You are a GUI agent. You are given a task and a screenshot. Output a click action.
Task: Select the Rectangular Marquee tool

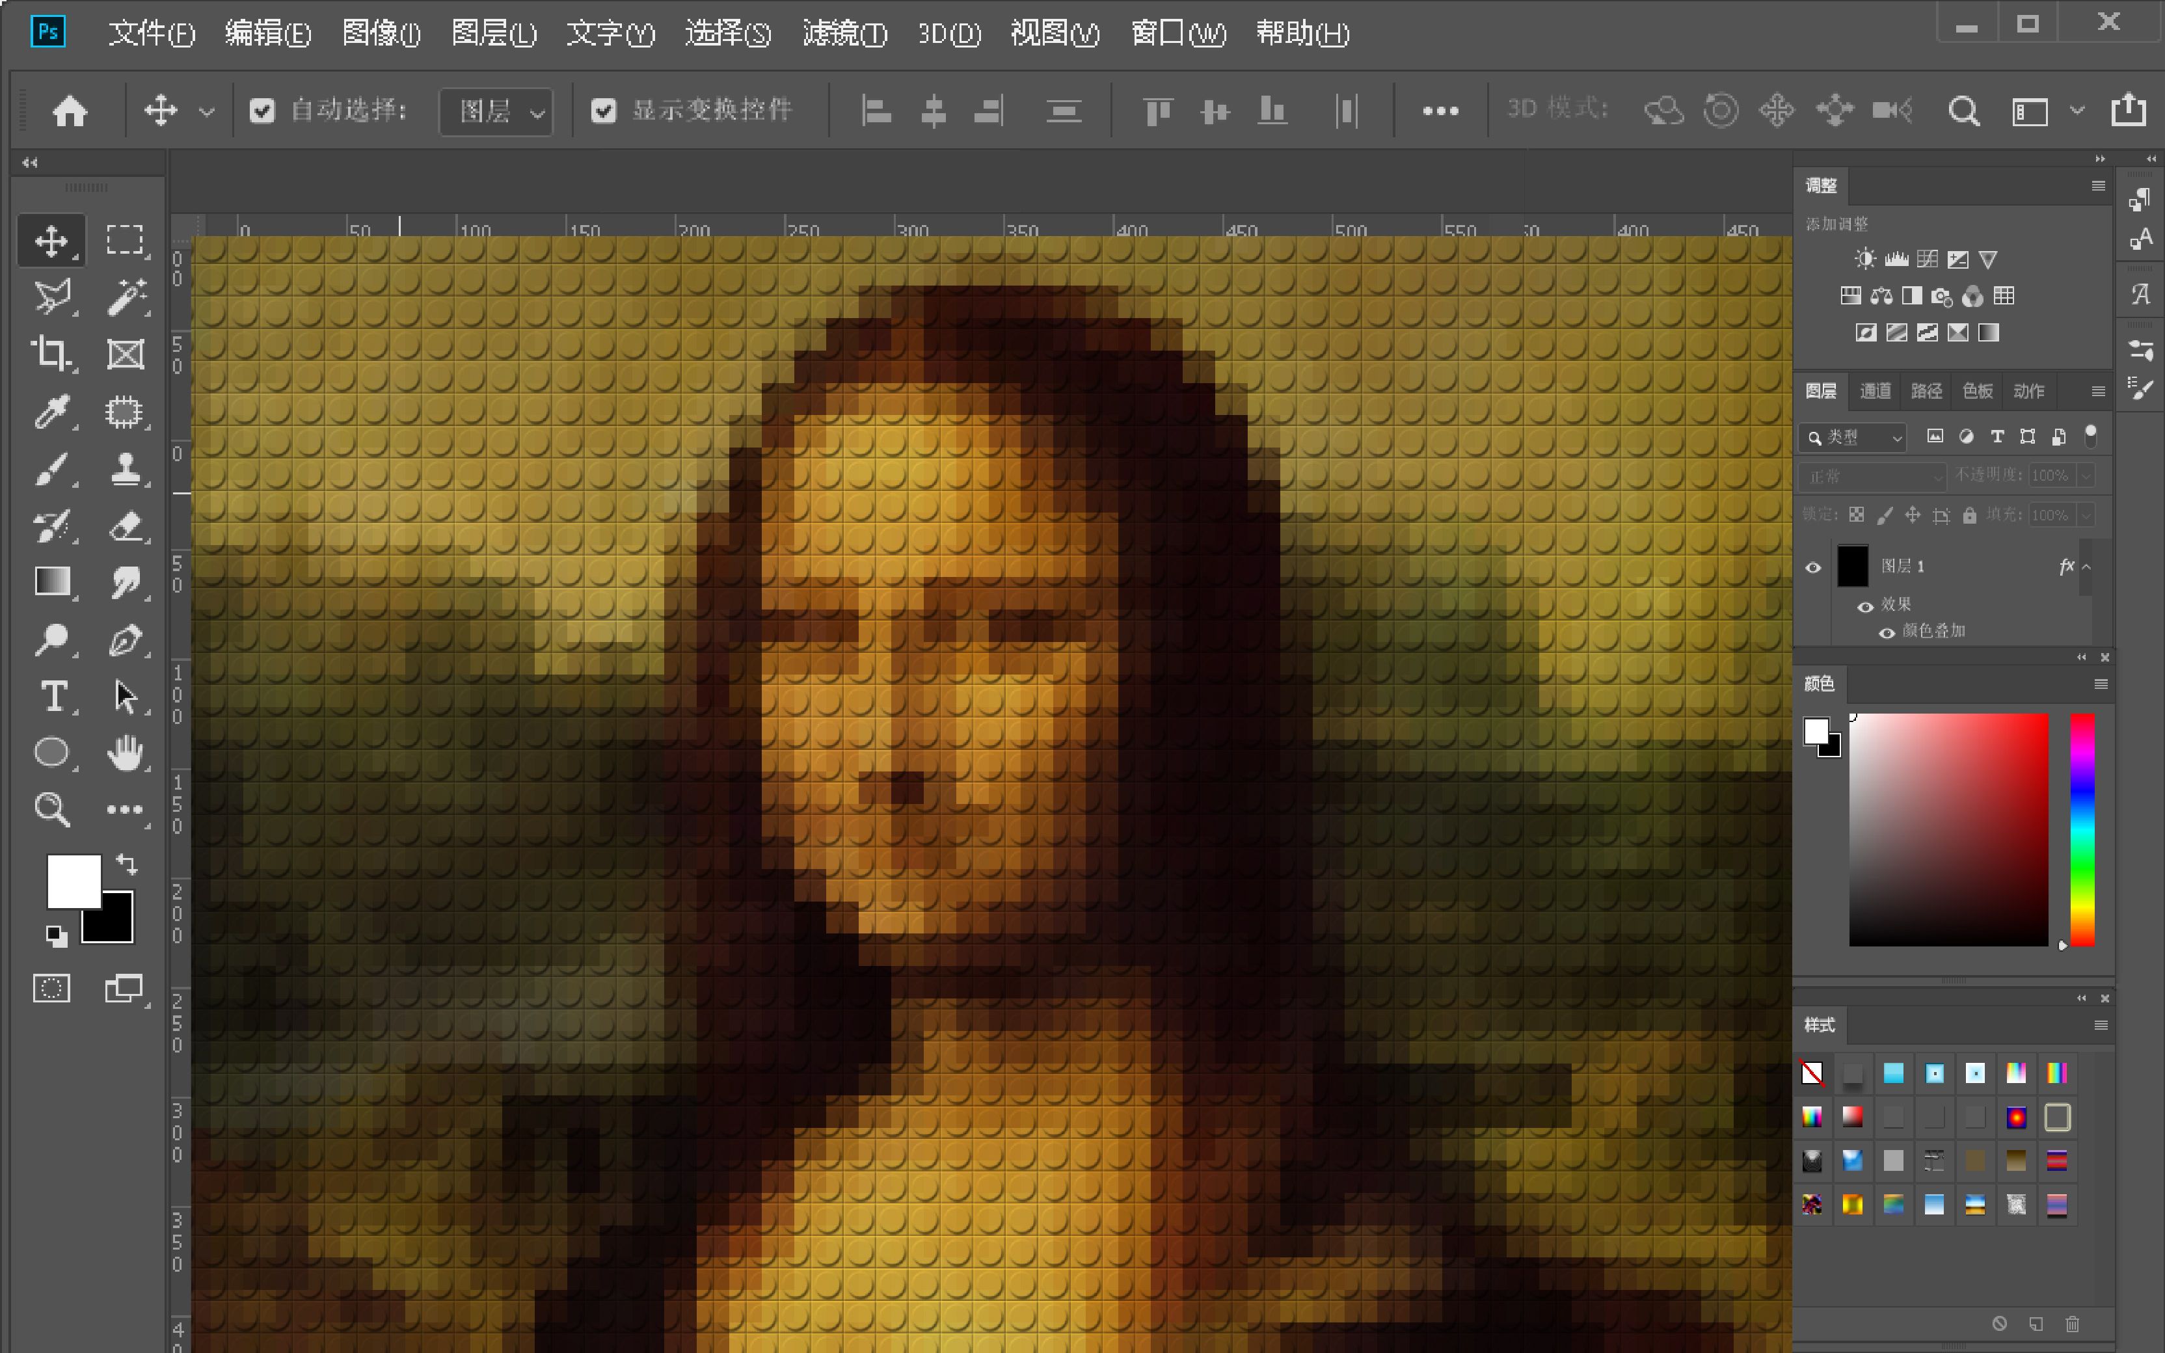124,240
